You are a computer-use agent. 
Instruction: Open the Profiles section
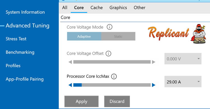13,66
